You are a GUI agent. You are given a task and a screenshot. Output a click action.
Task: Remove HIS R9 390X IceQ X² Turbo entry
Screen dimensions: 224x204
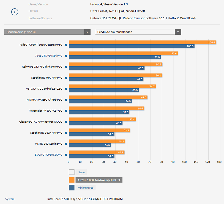66,100
